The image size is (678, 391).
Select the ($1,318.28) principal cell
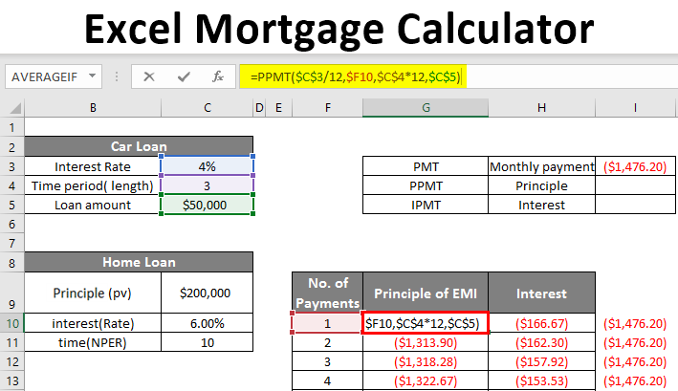(x=426, y=361)
